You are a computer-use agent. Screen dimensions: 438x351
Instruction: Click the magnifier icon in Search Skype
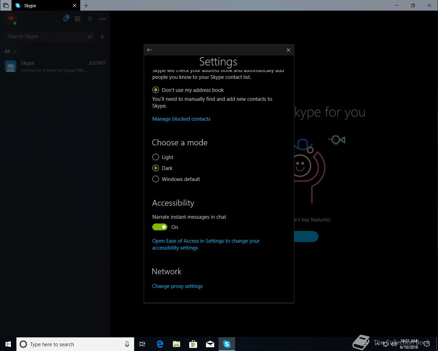pos(90,36)
